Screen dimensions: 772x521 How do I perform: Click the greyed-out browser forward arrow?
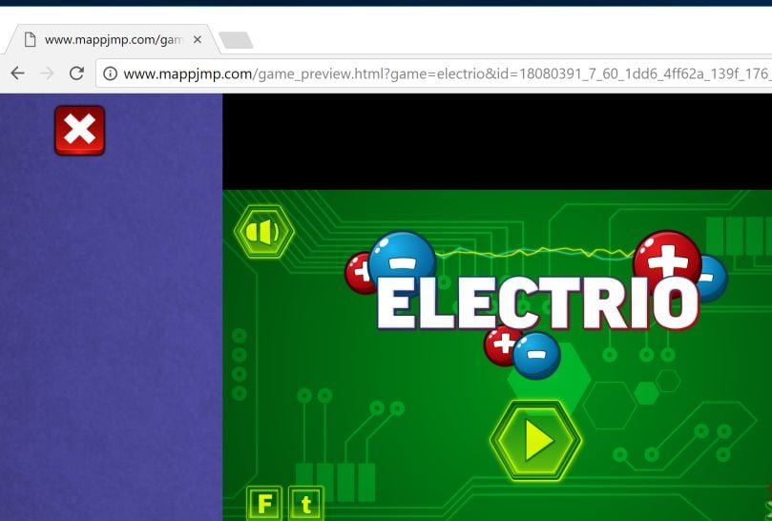[x=47, y=73]
